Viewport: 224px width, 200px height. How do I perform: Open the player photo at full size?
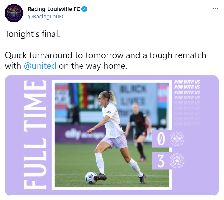pos(112,135)
